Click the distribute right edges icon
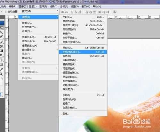Viewport: 160px width, 132px height. pos(108,12)
